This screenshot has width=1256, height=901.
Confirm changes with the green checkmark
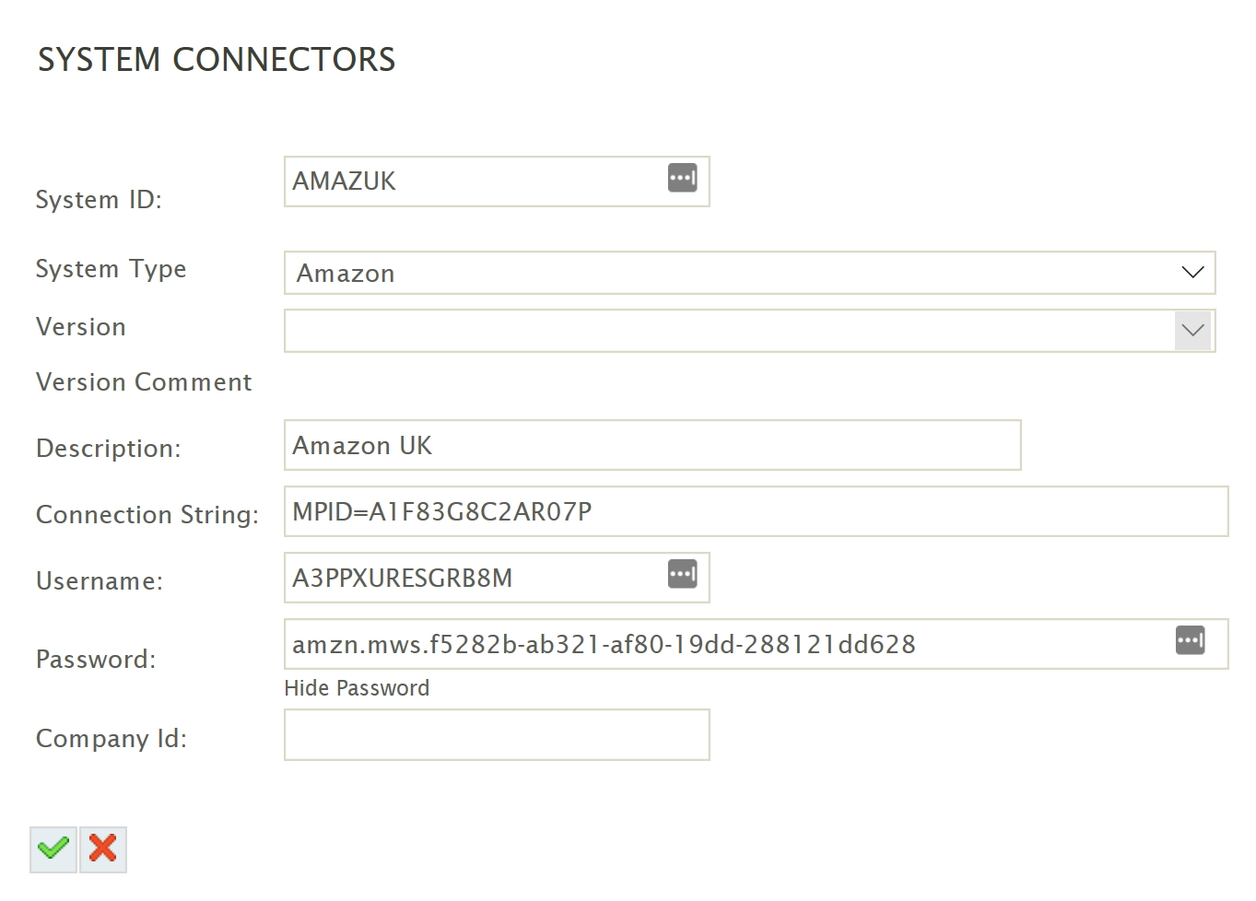(53, 848)
